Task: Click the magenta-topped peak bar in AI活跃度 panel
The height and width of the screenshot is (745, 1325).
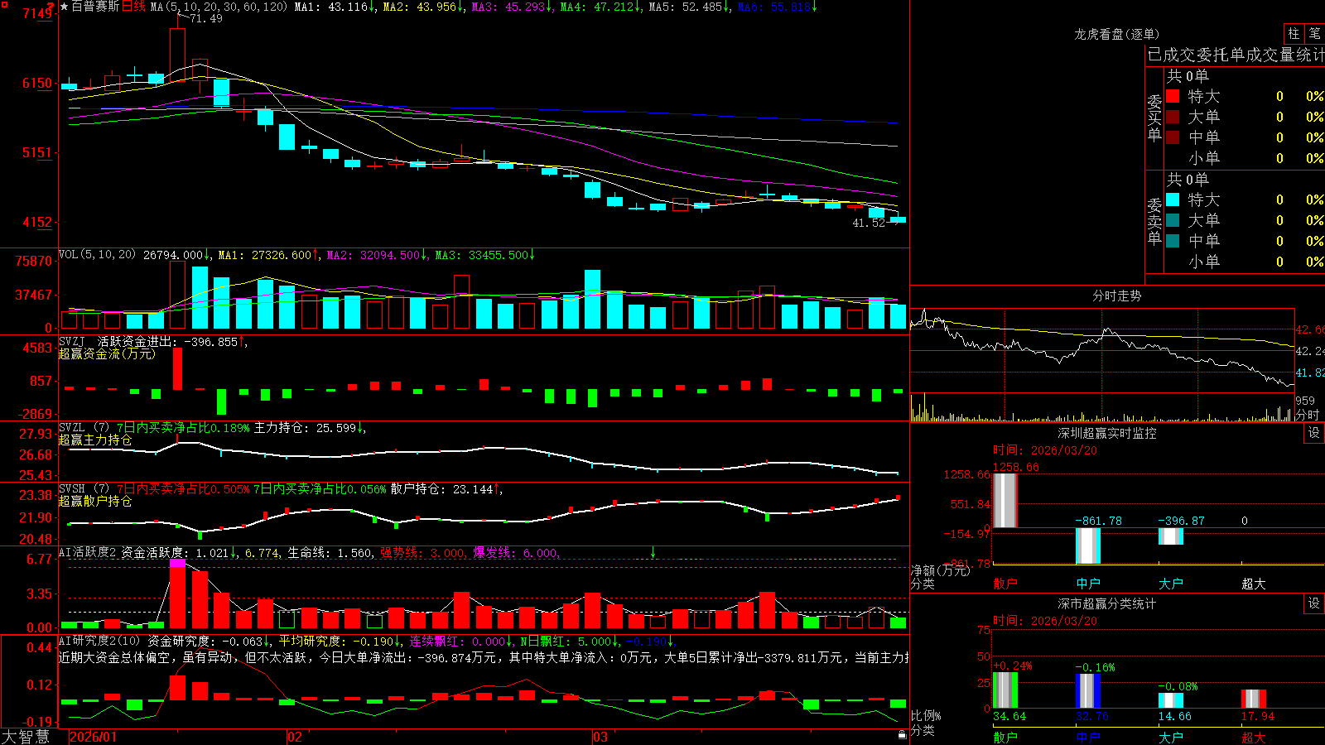Action: [x=178, y=594]
